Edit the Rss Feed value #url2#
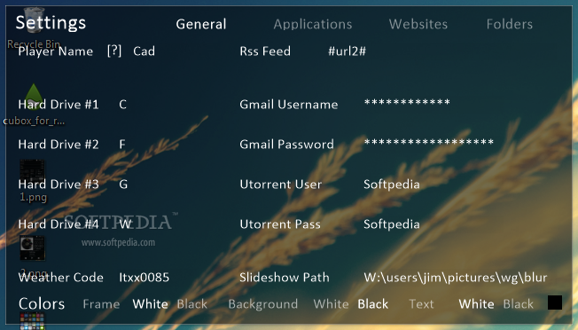 point(347,51)
